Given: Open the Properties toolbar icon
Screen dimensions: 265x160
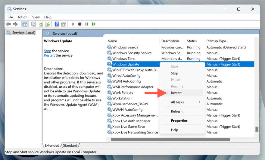Looking at the screenshot, I should pyautogui.click(x=34, y=24).
